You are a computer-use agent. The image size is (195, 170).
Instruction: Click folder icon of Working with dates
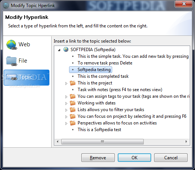pos(73,103)
